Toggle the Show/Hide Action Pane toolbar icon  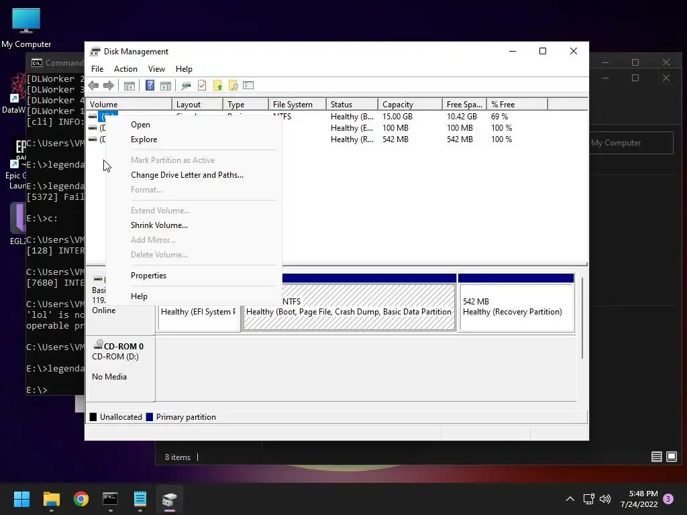click(x=166, y=85)
